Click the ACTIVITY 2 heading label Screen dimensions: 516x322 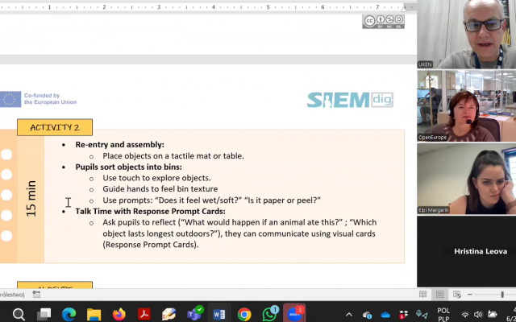point(55,127)
